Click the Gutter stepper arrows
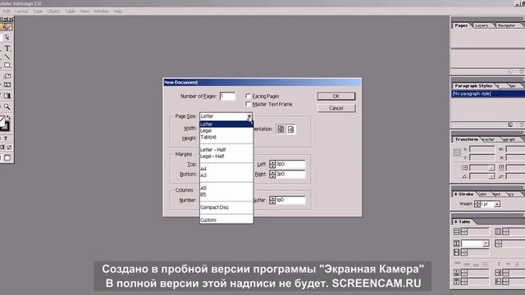Image resolution: width=525 pixels, height=295 pixels. 272,200
